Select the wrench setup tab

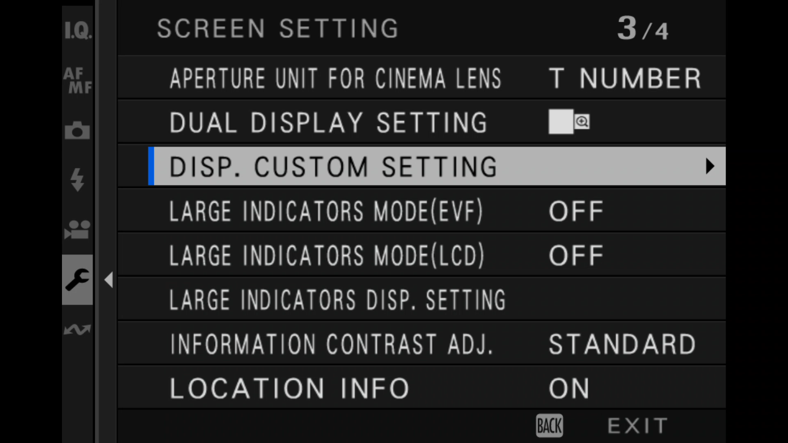77,280
